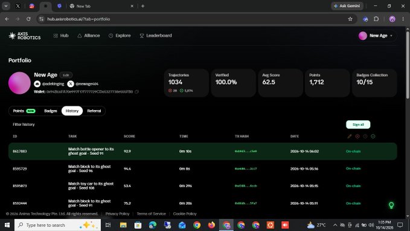Screen dimensions: 410x231
Task: Click the Chrome profile avatar icon
Action: (392, 19)
